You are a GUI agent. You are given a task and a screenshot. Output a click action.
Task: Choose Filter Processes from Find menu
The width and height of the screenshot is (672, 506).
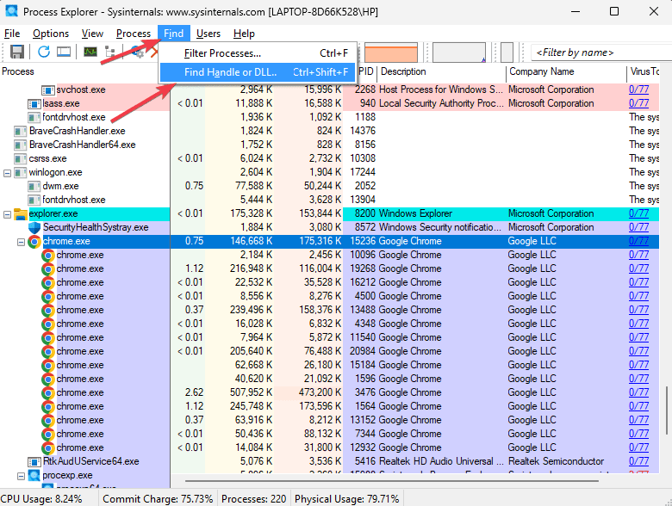click(x=222, y=53)
